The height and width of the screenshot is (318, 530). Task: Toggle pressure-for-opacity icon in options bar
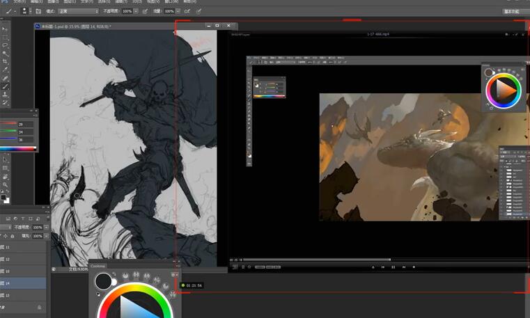click(x=145, y=11)
